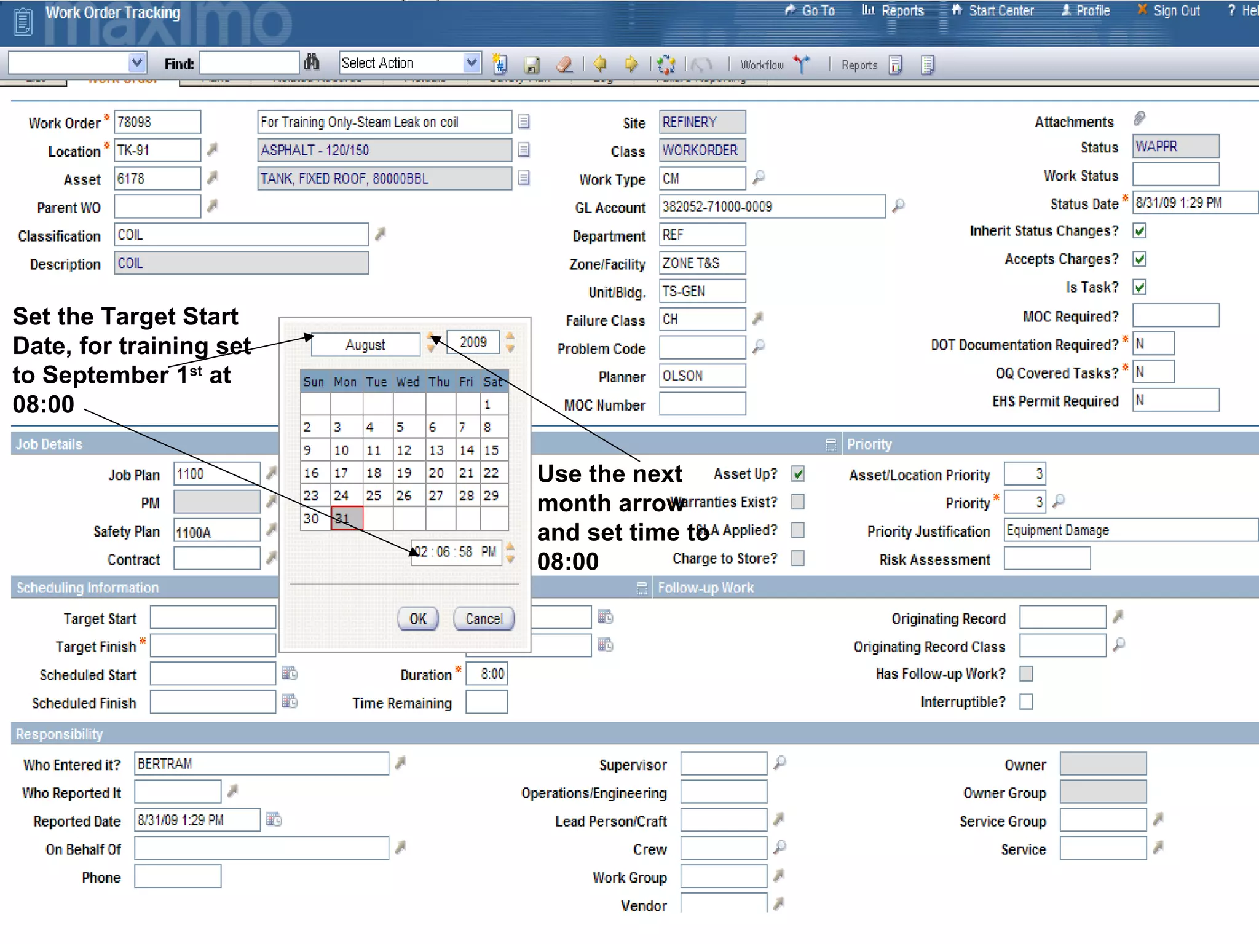
Task: Open the Work Type lookup magnifier
Action: click(759, 178)
